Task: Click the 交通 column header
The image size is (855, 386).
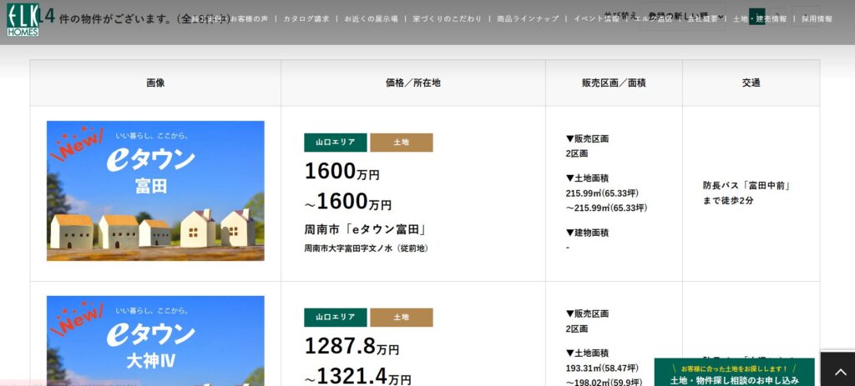Action: [x=750, y=83]
